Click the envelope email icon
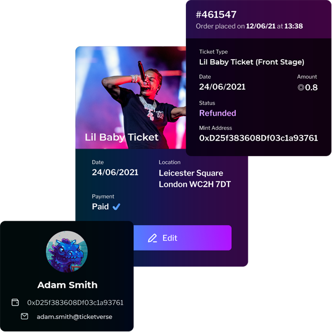This screenshot has width=332, height=332. click(x=24, y=317)
